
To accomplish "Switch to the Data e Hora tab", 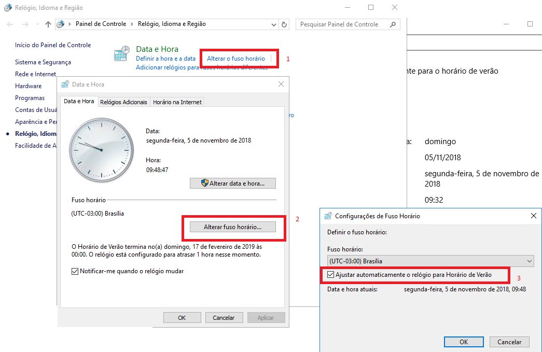I will coord(79,101).
